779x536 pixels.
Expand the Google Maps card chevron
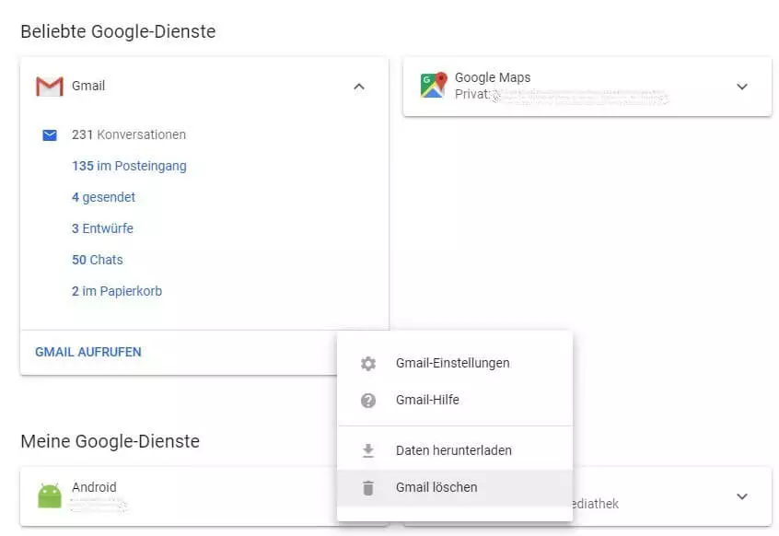[742, 87]
